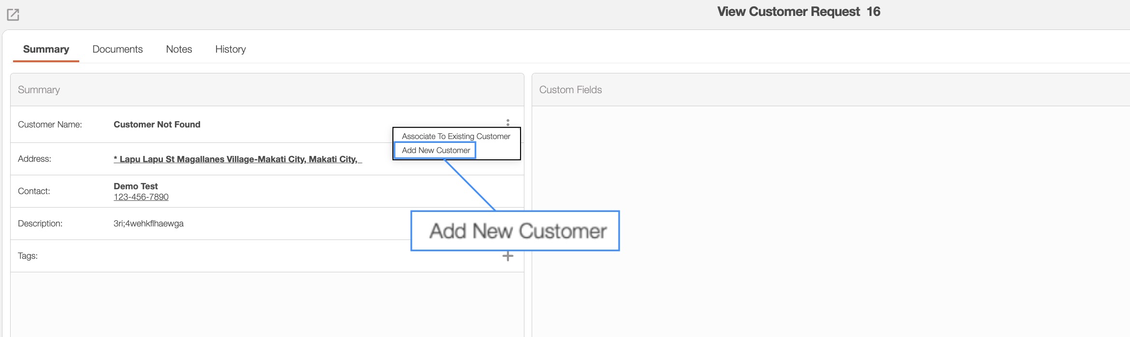
Task: Select the Demo Test contact name
Action: (135, 186)
